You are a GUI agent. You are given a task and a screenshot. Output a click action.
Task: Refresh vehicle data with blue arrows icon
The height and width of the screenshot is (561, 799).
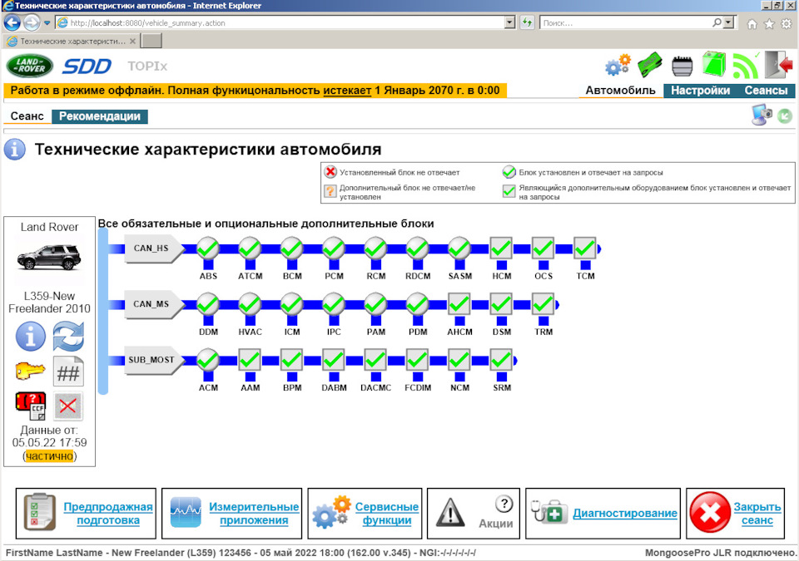tap(68, 337)
